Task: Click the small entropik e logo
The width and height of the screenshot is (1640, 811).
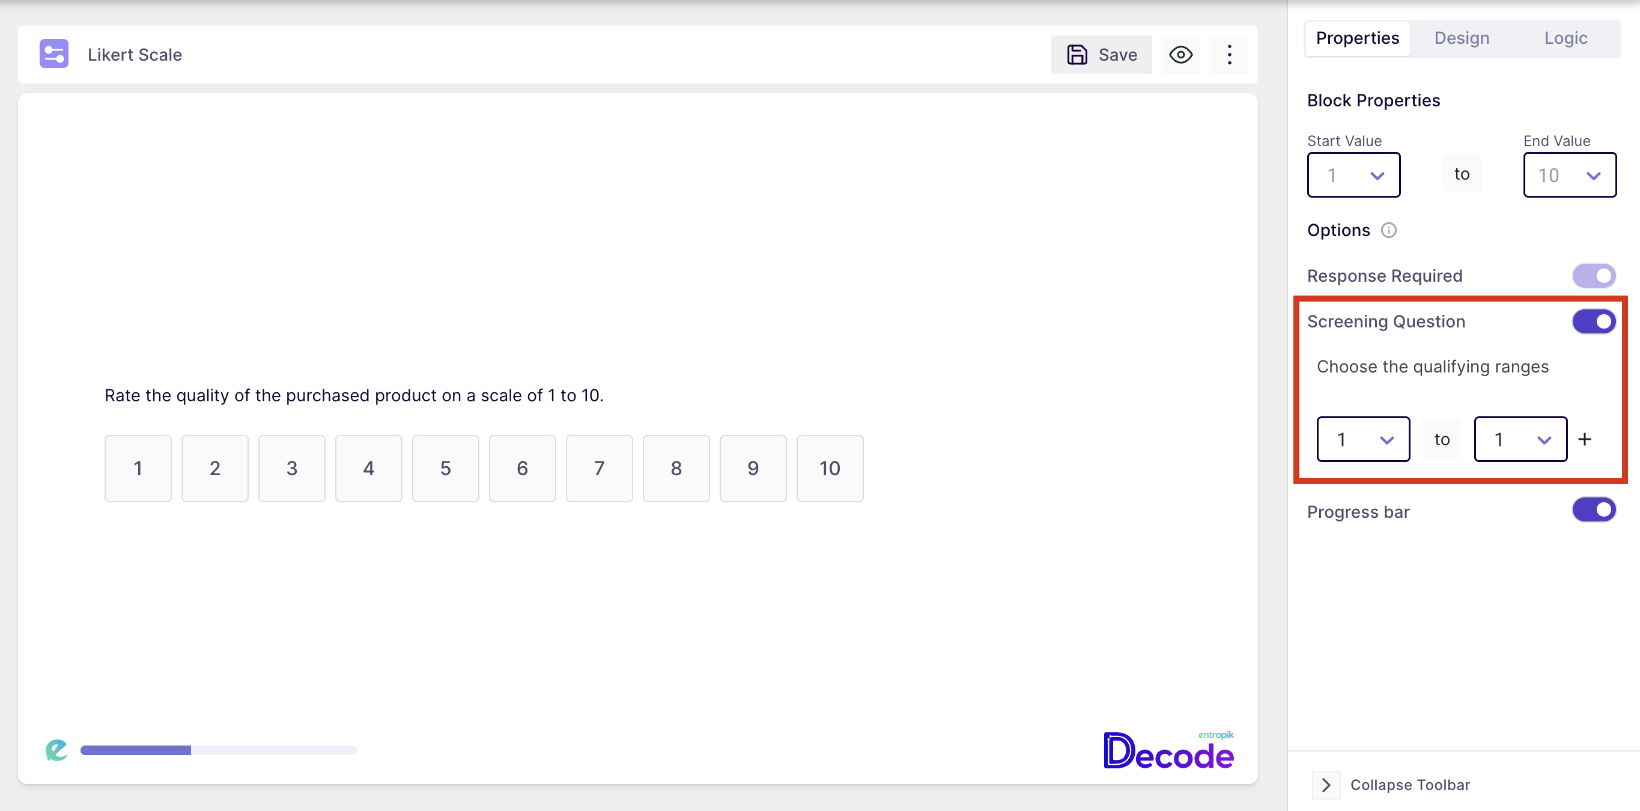Action: coord(56,750)
